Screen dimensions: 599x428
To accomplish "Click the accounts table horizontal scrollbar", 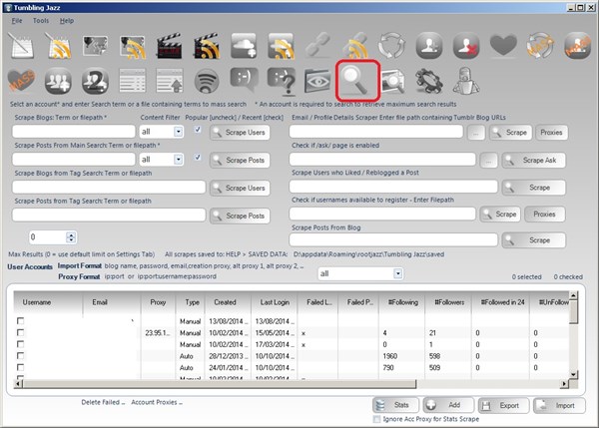I will pos(220,384).
